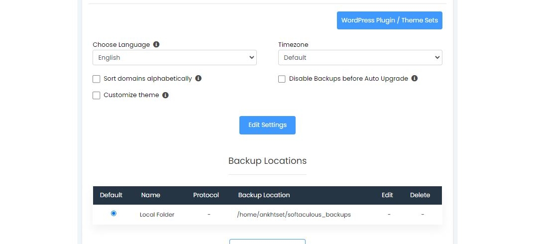Click the Edit column header

387,195
